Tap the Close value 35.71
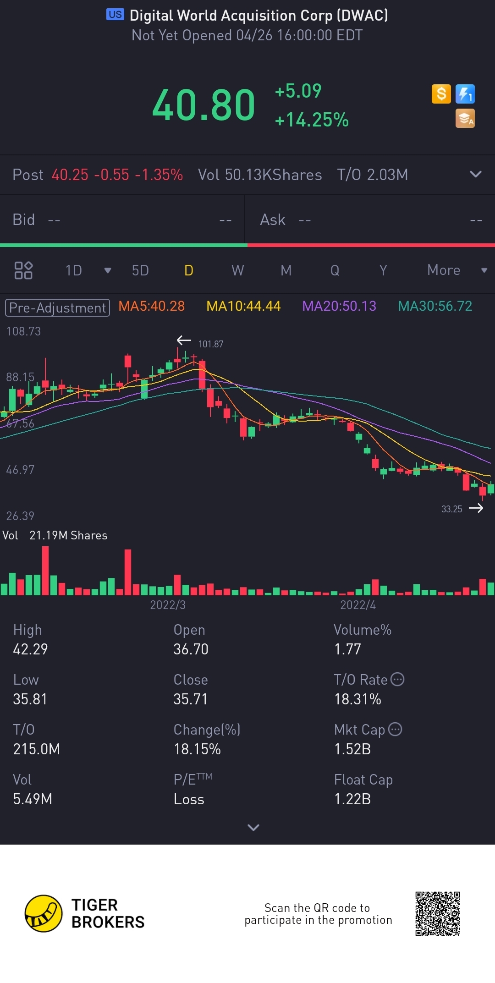 pyautogui.click(x=190, y=699)
